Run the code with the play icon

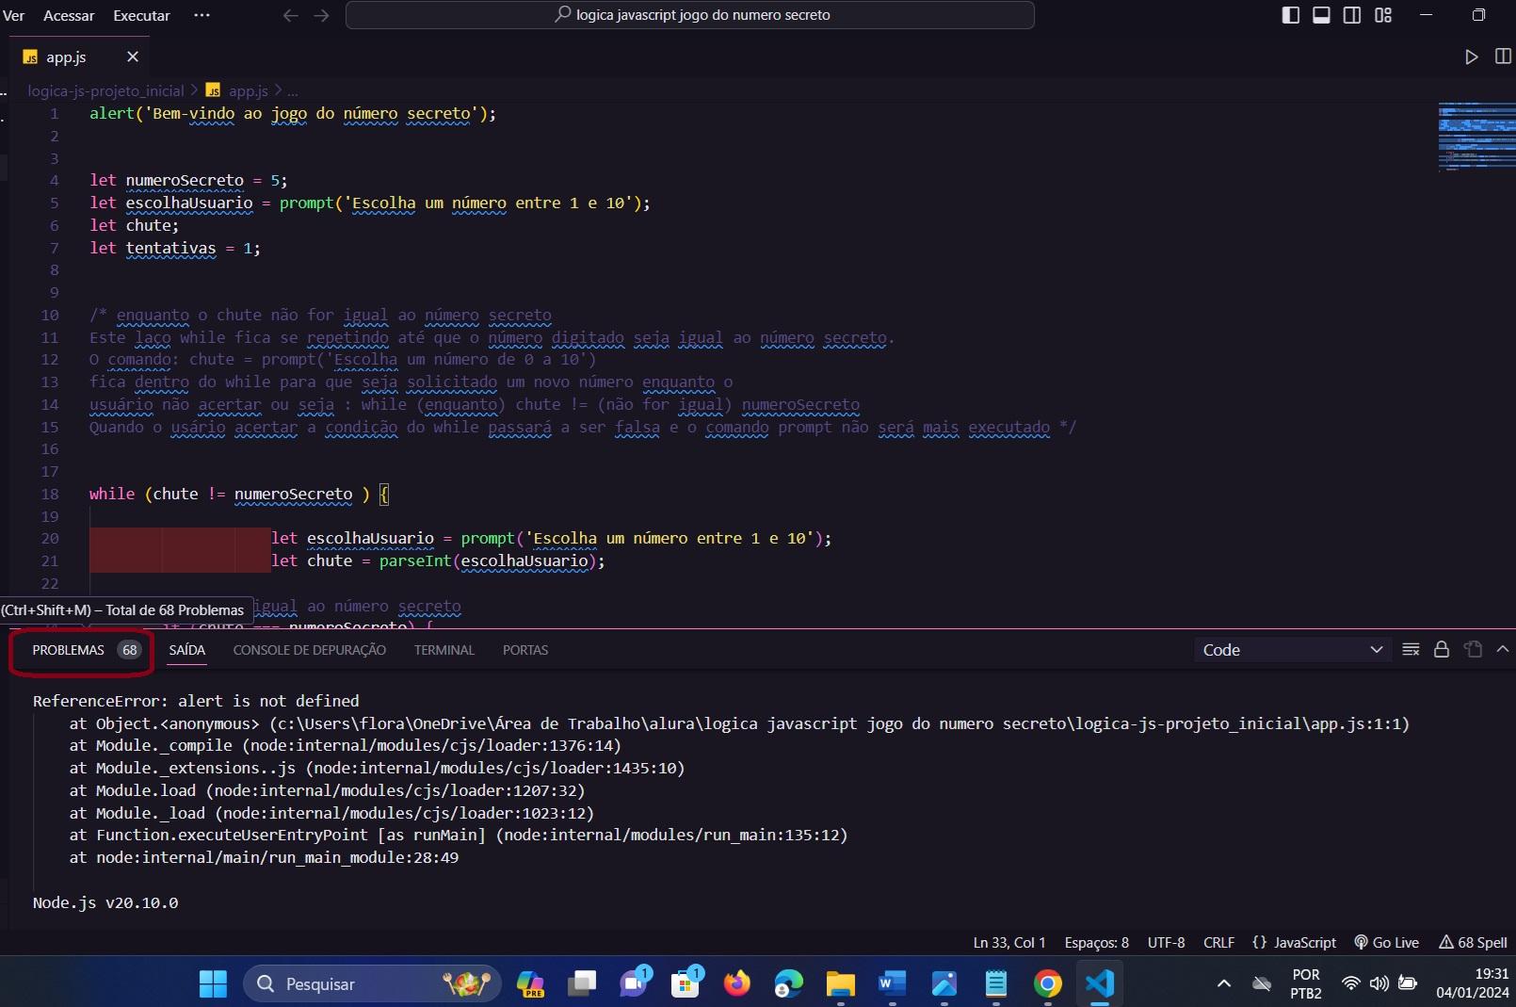[1472, 57]
